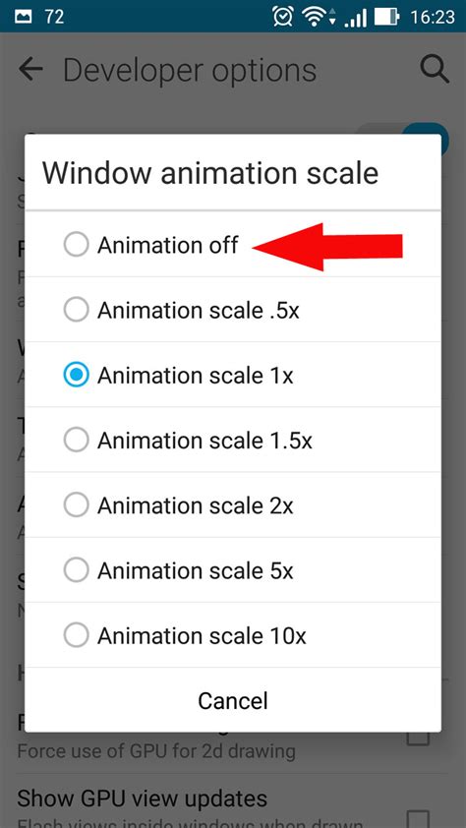Cancel the Window animation scale dialog
466x828 pixels.
pyautogui.click(x=233, y=701)
